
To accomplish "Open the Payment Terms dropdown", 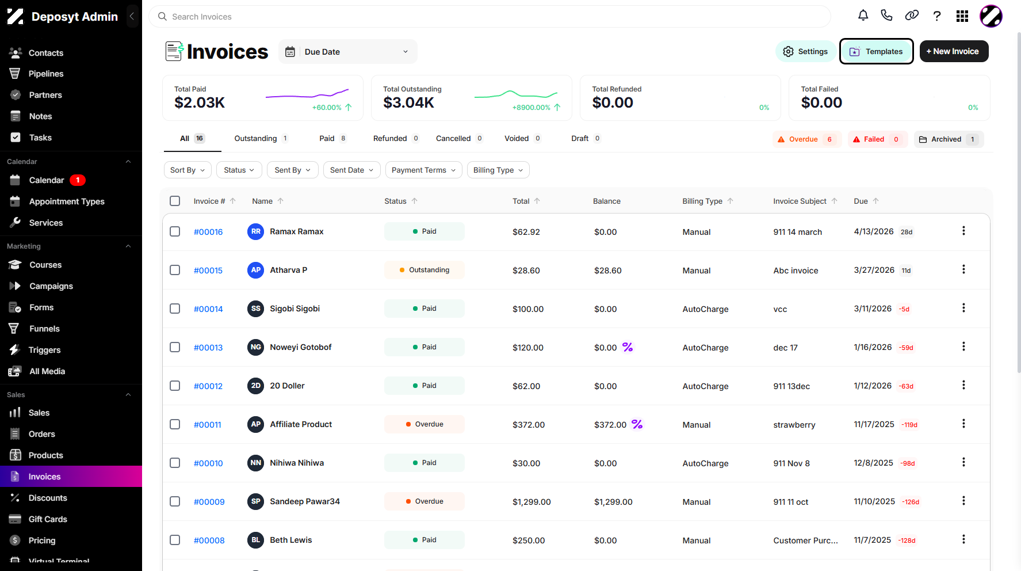I will coord(423,170).
